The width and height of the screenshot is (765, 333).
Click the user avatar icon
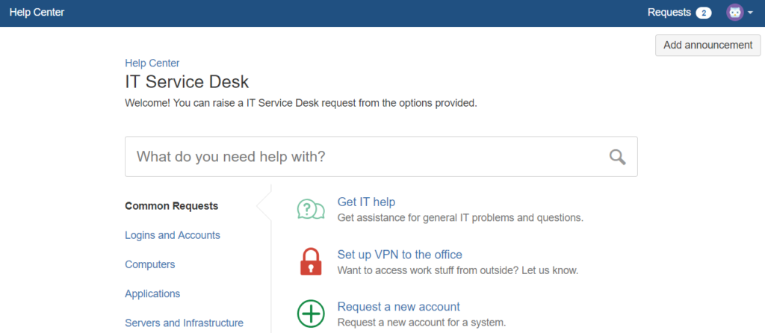point(735,13)
